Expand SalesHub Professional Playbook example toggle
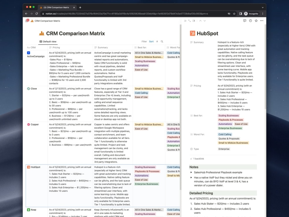This screenshot has height=217, width=289. [191, 172]
